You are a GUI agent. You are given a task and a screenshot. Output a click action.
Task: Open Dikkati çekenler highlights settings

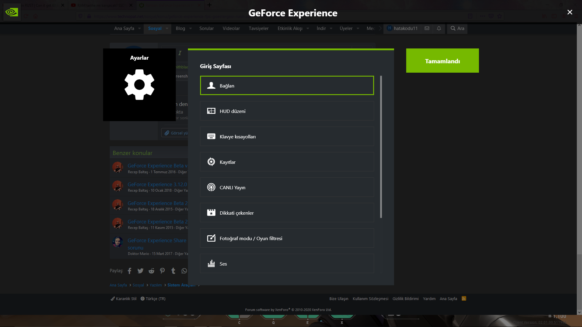[x=287, y=213]
